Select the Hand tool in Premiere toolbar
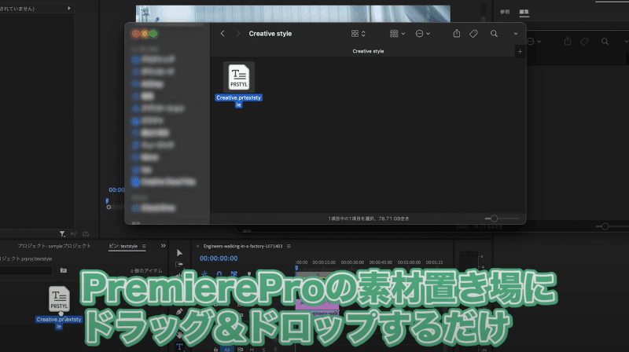The width and height of the screenshot is (629, 352). (x=179, y=334)
